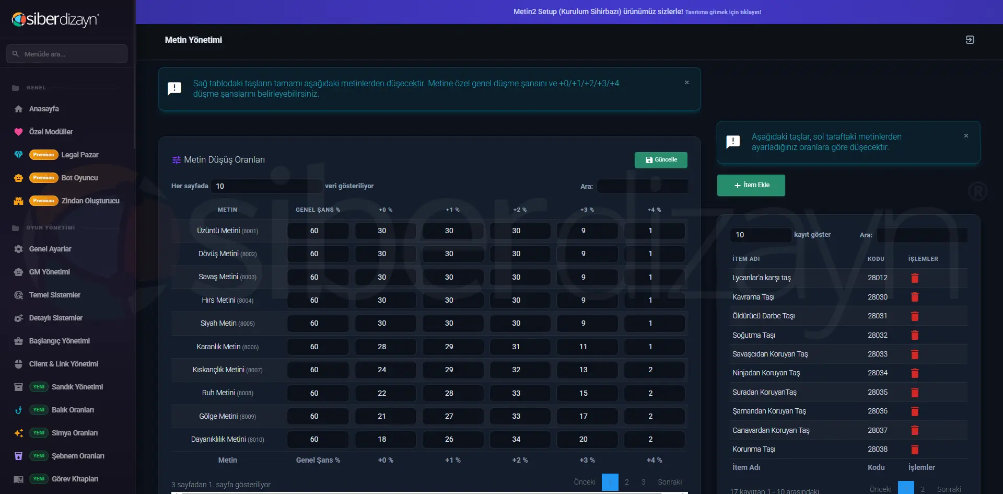1003x494 pixels.
Task: Click the Metin2 Setup promo banner link
Action: [x=637, y=12]
